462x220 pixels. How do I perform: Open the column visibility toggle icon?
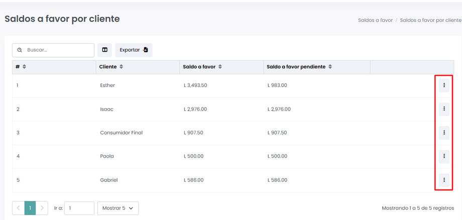click(x=105, y=50)
